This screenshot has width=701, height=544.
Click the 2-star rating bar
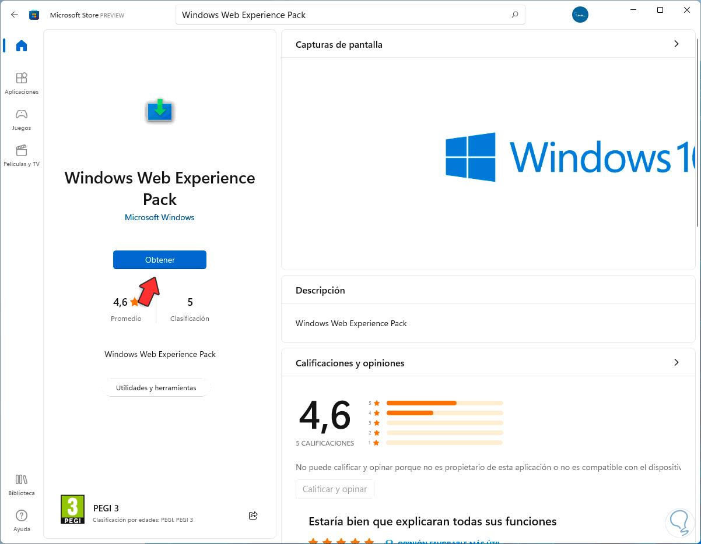pyautogui.click(x=444, y=433)
